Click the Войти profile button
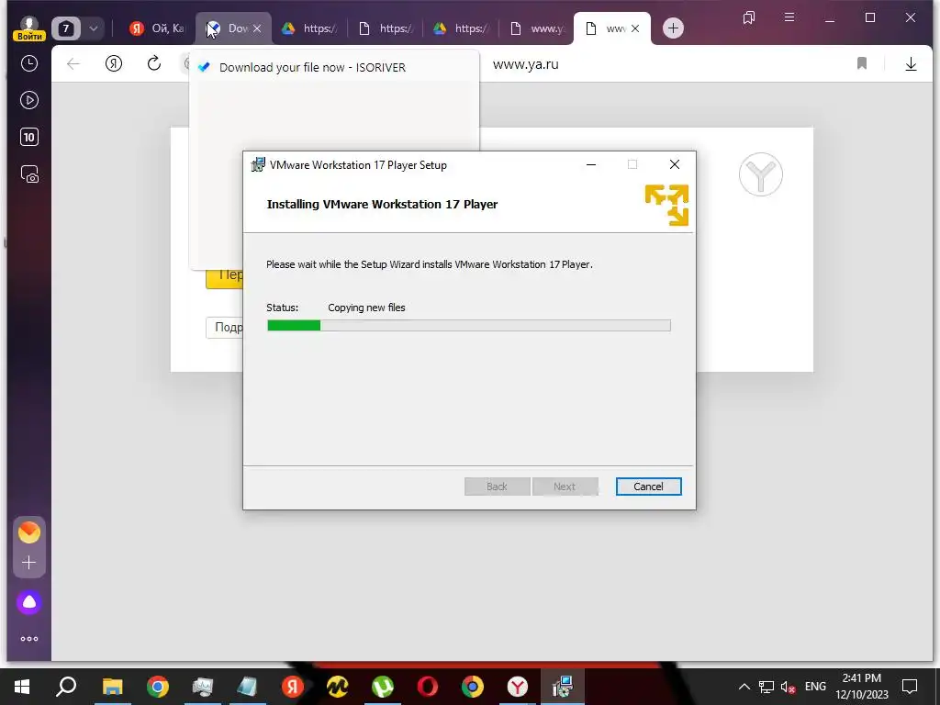 pyautogui.click(x=28, y=28)
